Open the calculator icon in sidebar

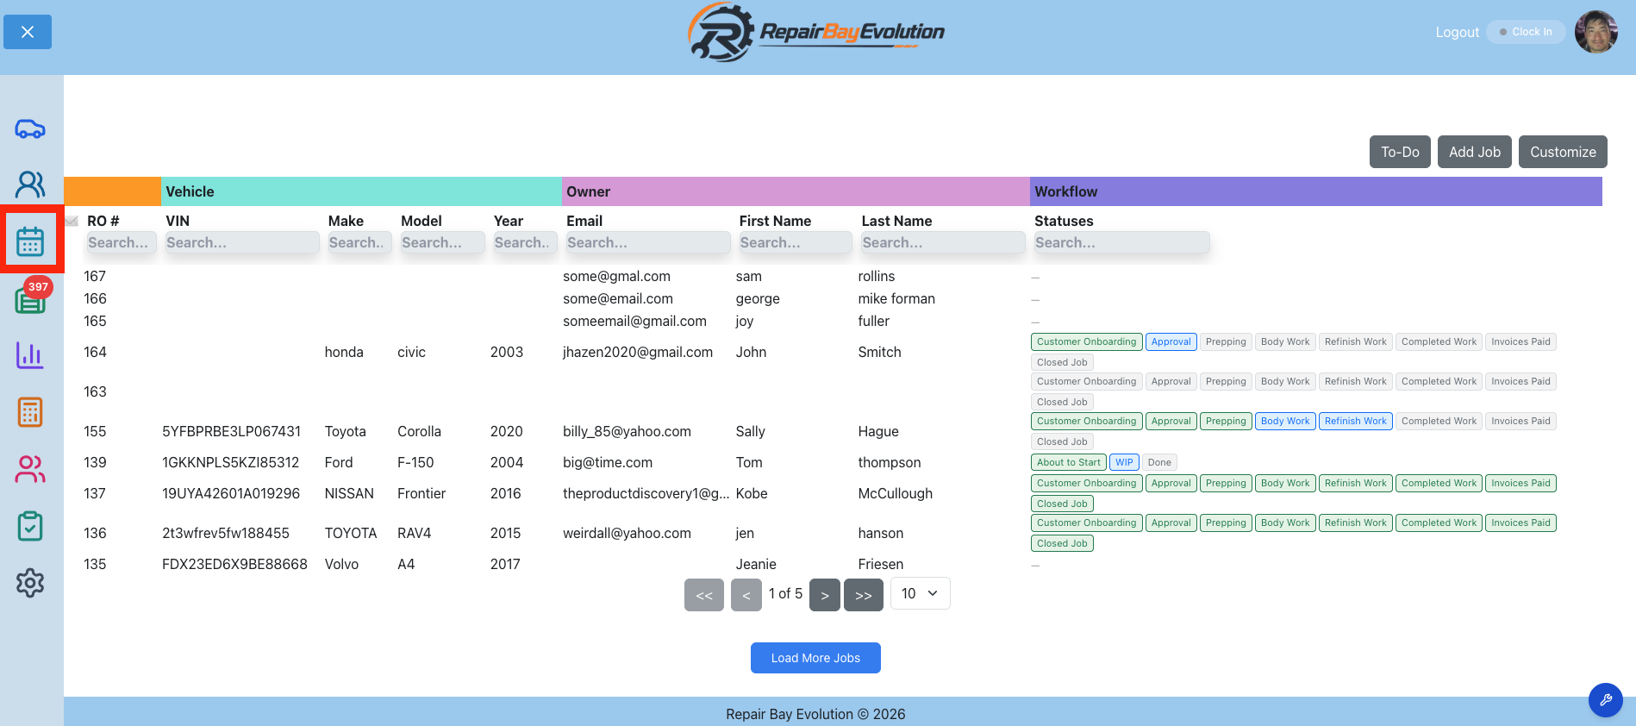[x=30, y=412]
